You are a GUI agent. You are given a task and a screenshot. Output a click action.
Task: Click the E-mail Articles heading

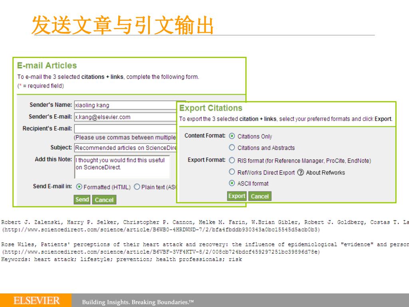click(x=47, y=65)
